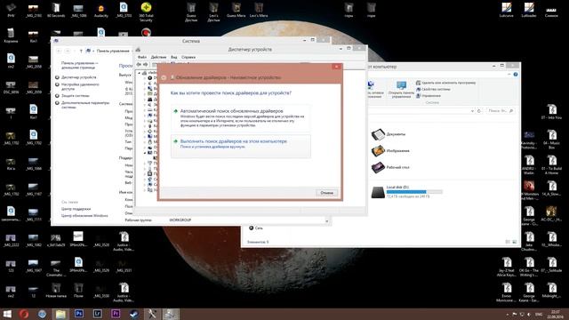
Task: Open 360 Total Security desktop shortcut
Action: click(146, 12)
